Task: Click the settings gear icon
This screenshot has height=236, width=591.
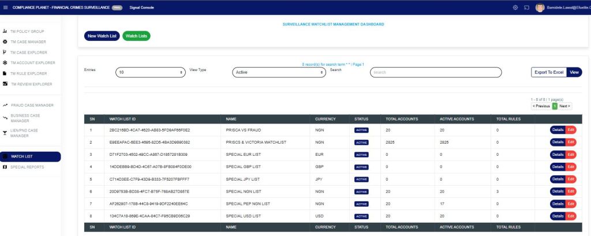Action: point(515,8)
